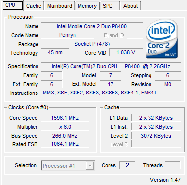187x185 pixels.
Task: Click the empty Brand ID field
Action: (x=135, y=35)
